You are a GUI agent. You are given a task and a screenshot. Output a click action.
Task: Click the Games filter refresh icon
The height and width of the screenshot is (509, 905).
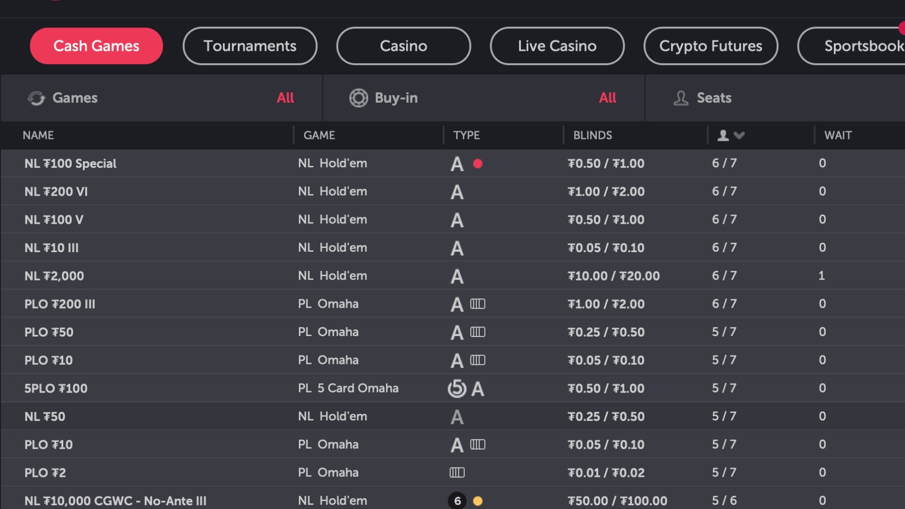pyautogui.click(x=36, y=98)
